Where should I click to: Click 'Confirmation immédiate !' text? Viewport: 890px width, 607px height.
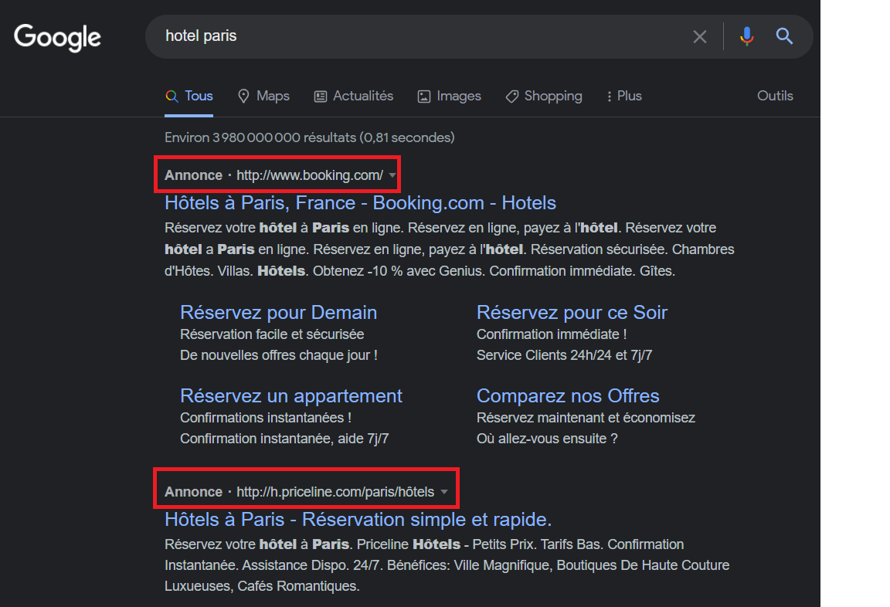(552, 334)
